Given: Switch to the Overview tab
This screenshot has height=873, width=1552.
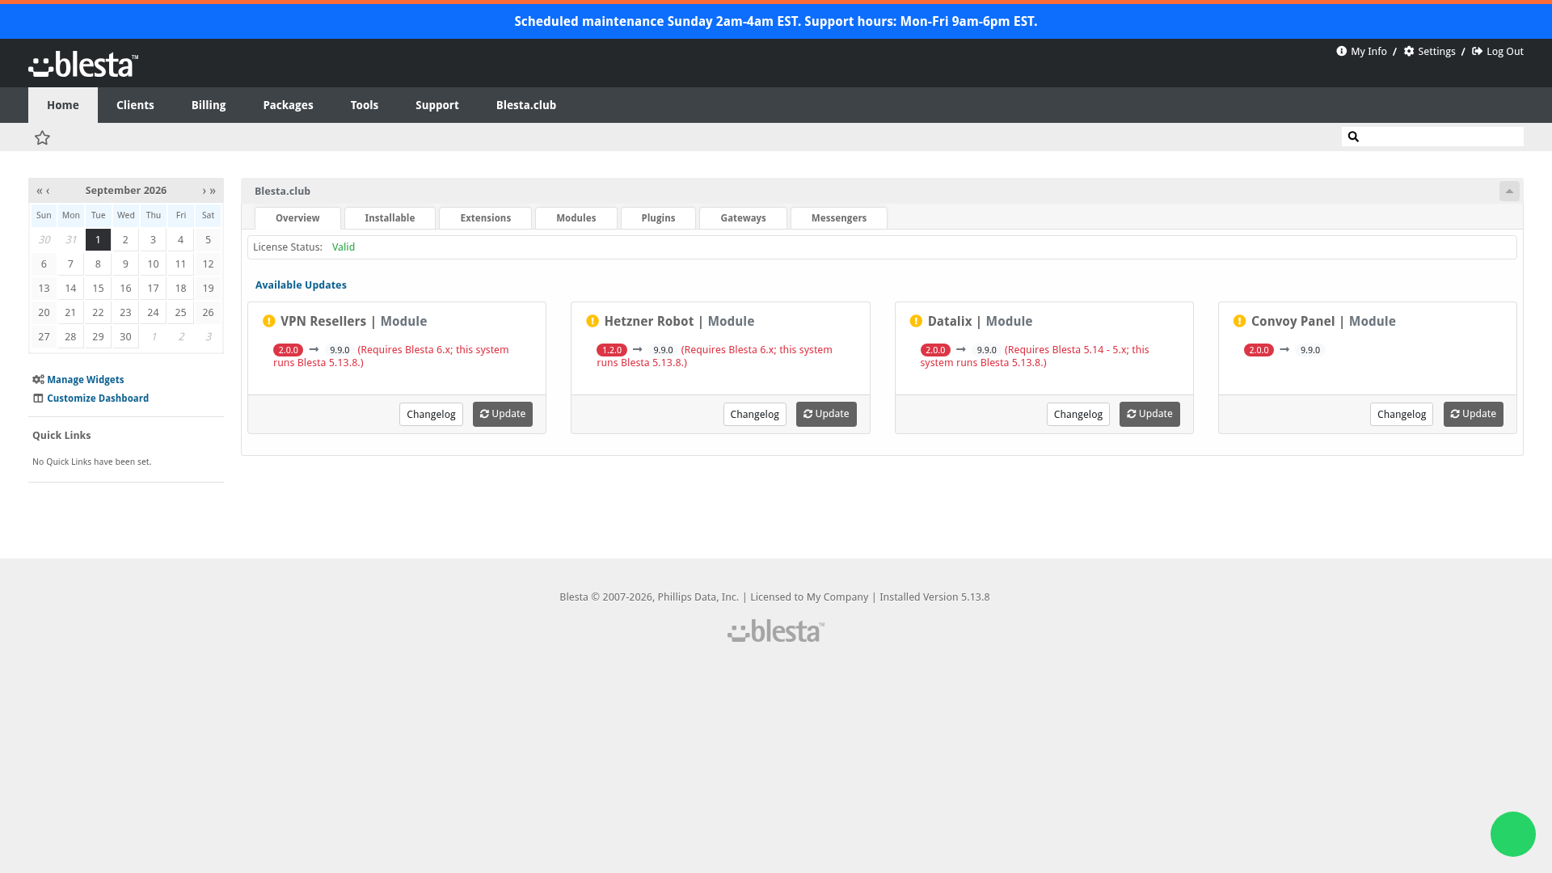Looking at the screenshot, I should coord(297,218).
